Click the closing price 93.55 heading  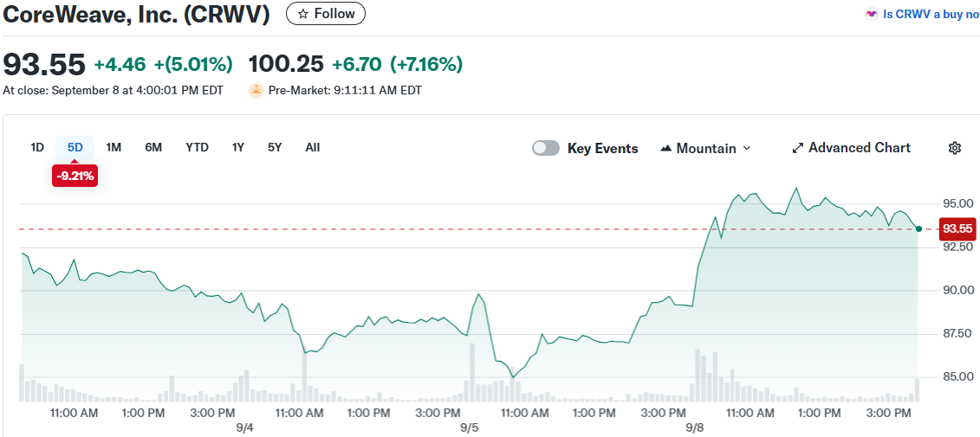click(x=43, y=64)
